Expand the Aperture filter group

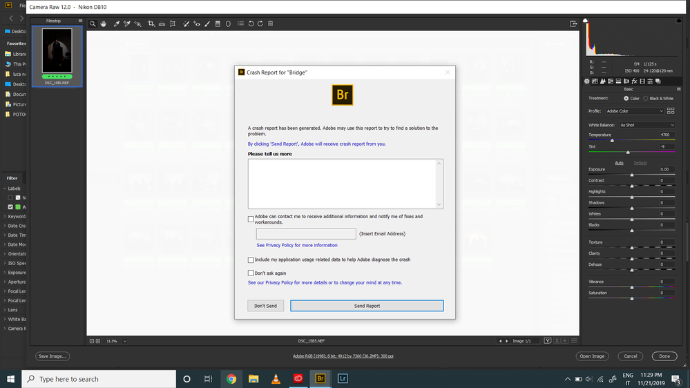[5, 282]
